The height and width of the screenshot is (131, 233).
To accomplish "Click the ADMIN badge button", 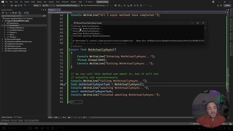I will pyautogui.click(x=227, y=5).
